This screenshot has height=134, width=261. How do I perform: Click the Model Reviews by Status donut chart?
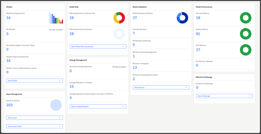[182, 18]
